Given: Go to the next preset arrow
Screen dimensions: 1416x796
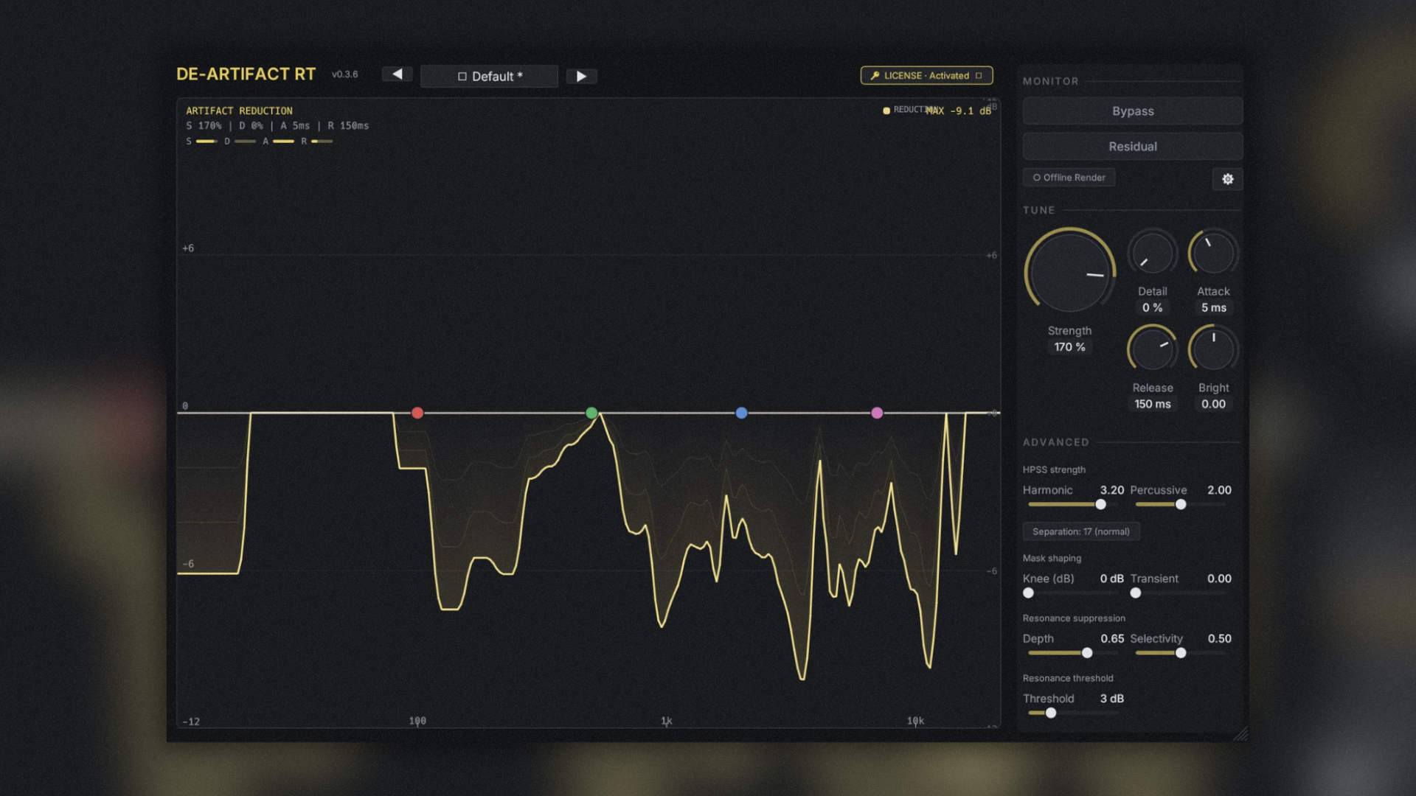Looking at the screenshot, I should (x=581, y=76).
